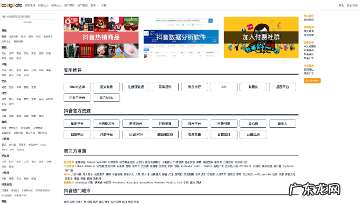
Task: Click the 采集插件 button
Action: pos(165,87)
